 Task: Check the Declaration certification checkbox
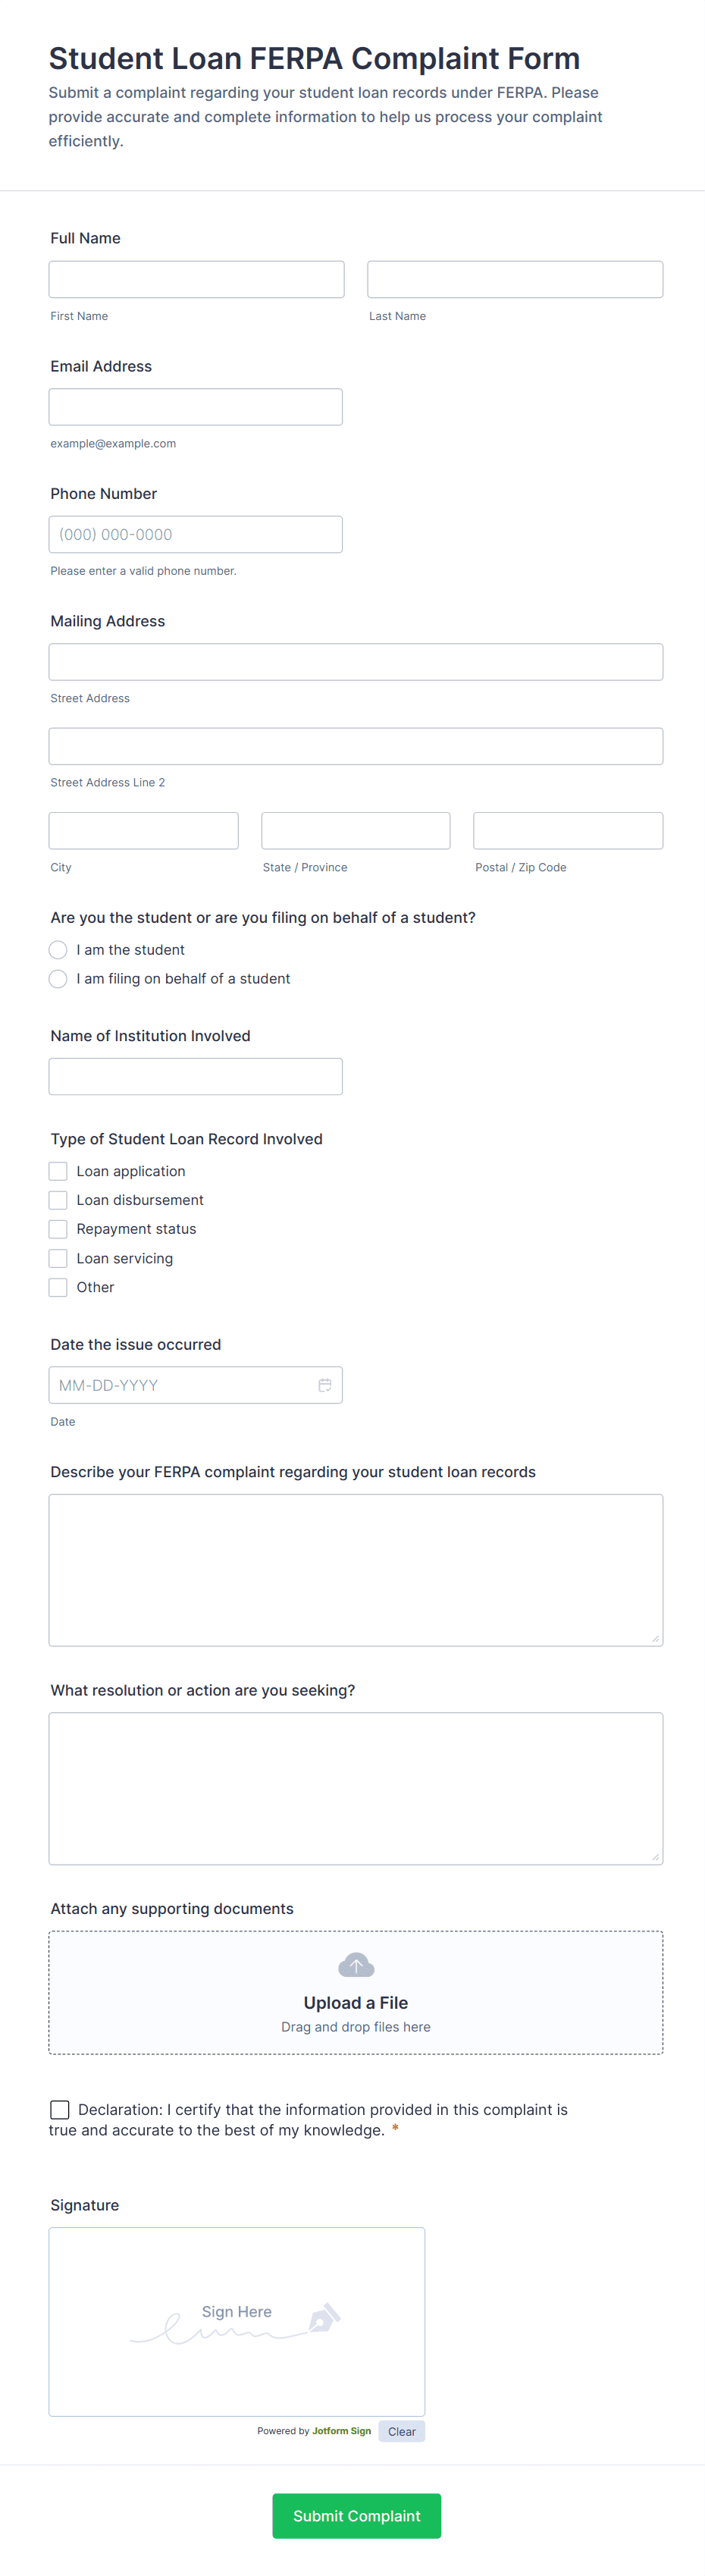(x=60, y=2109)
